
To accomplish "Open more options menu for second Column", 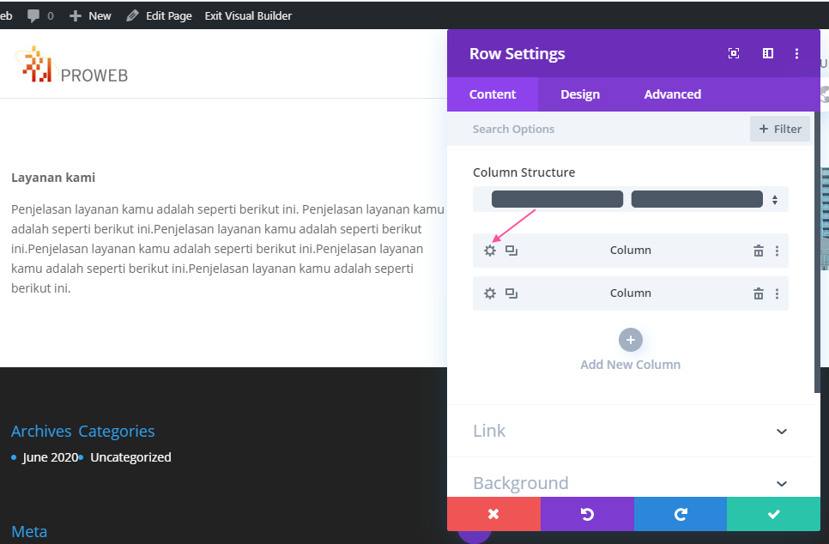I will coord(777,293).
